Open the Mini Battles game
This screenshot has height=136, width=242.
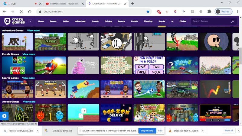[215, 113]
